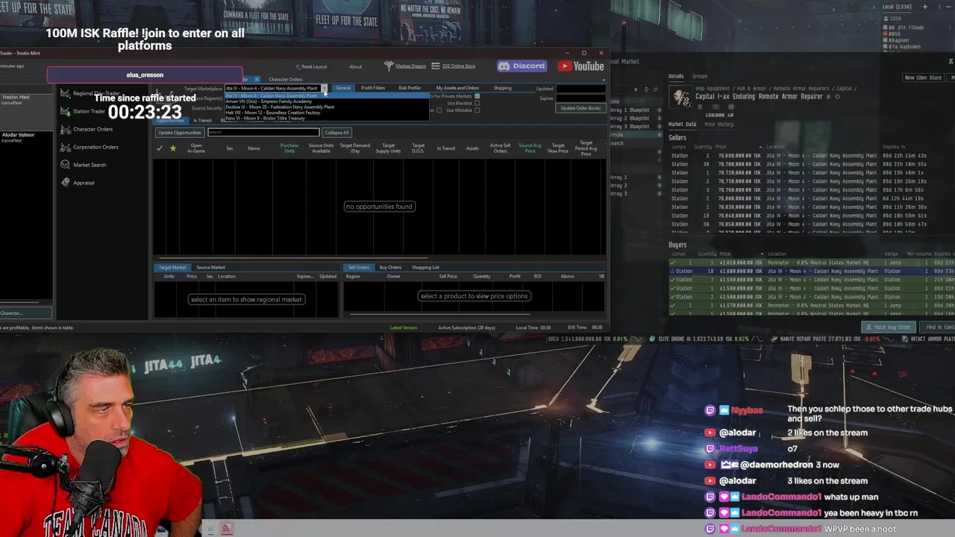Click the About link
Viewport: 955px width, 537px height.
356,66
